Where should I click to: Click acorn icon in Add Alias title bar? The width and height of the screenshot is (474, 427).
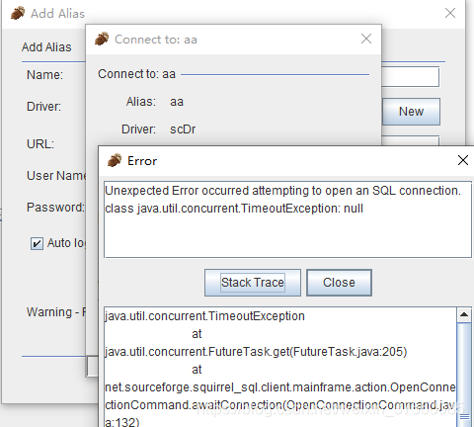(18, 13)
